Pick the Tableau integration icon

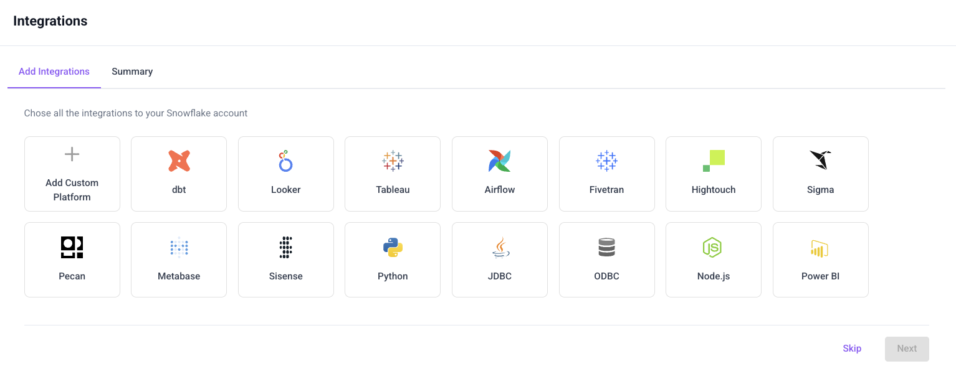click(x=393, y=161)
